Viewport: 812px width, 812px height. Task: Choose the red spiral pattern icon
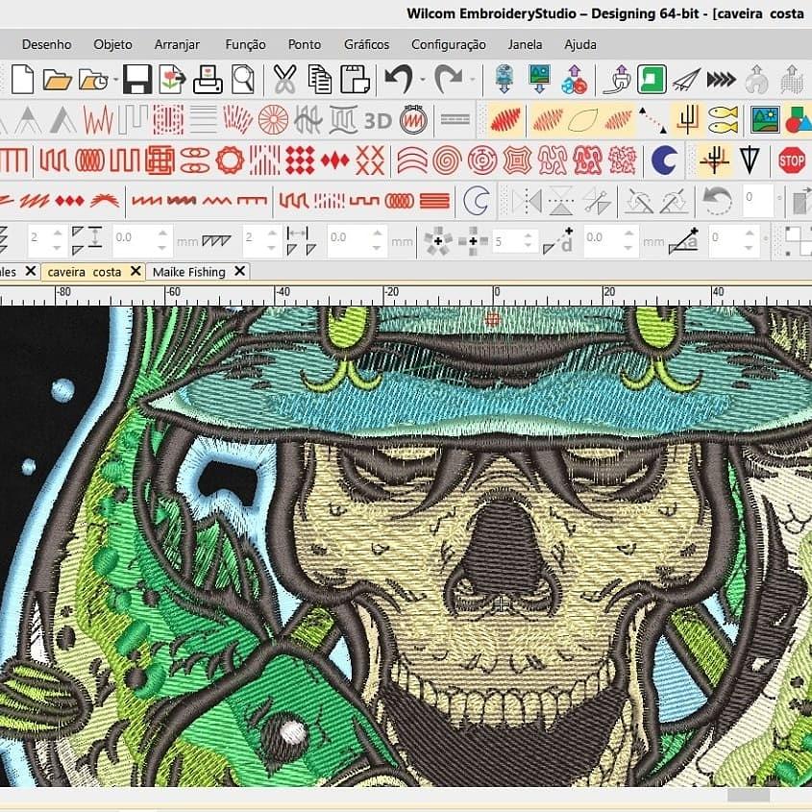coord(447,160)
